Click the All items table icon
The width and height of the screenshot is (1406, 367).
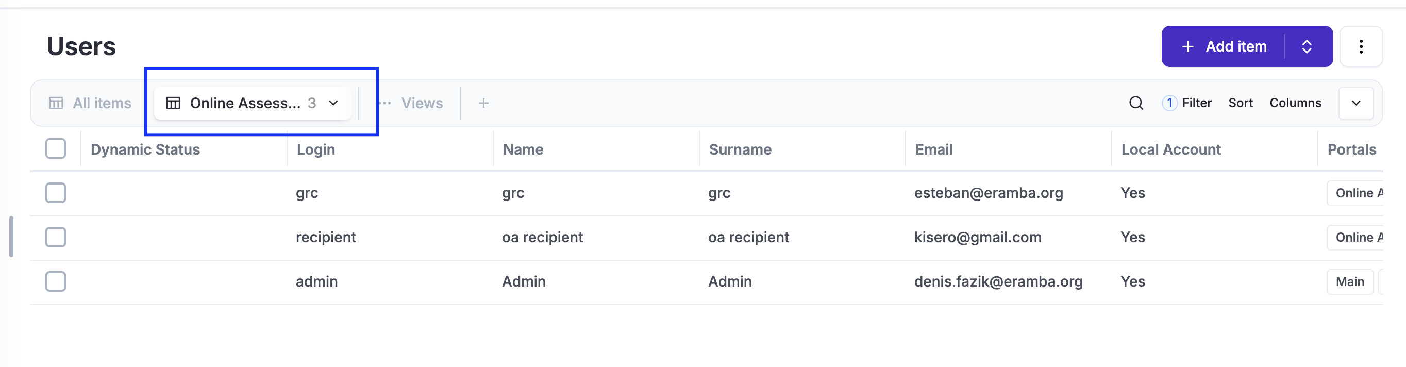point(56,103)
